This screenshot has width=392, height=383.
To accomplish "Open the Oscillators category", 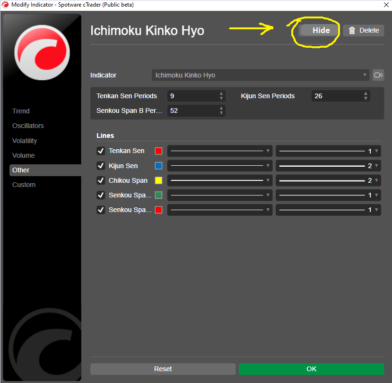I will coord(28,126).
